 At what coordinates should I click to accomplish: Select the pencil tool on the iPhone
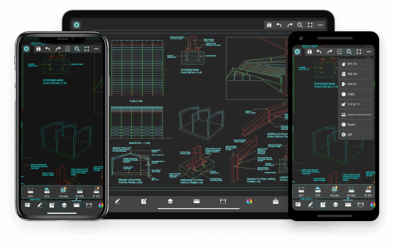(40, 206)
